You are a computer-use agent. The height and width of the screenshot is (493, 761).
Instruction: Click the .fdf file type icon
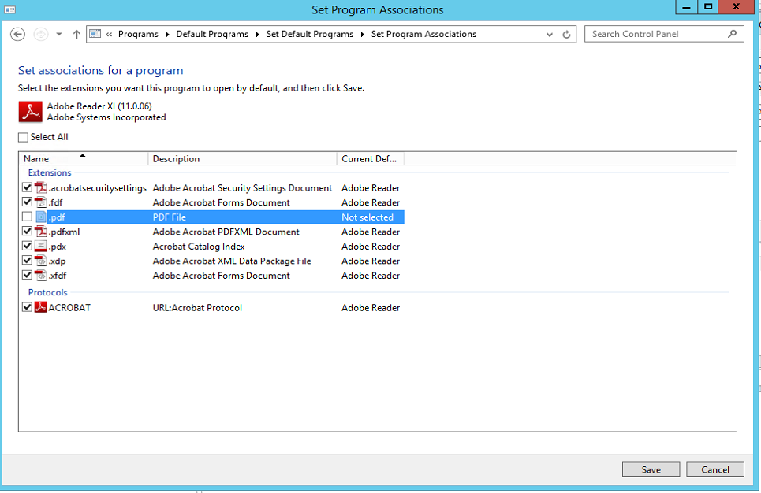click(41, 202)
